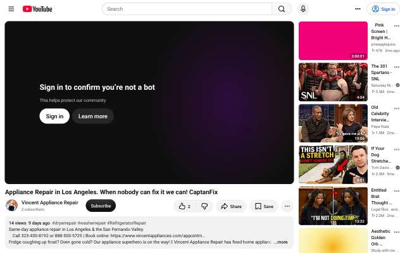This screenshot has width=405, height=253.
Task: Click the YouTube logo
Action: tap(37, 9)
